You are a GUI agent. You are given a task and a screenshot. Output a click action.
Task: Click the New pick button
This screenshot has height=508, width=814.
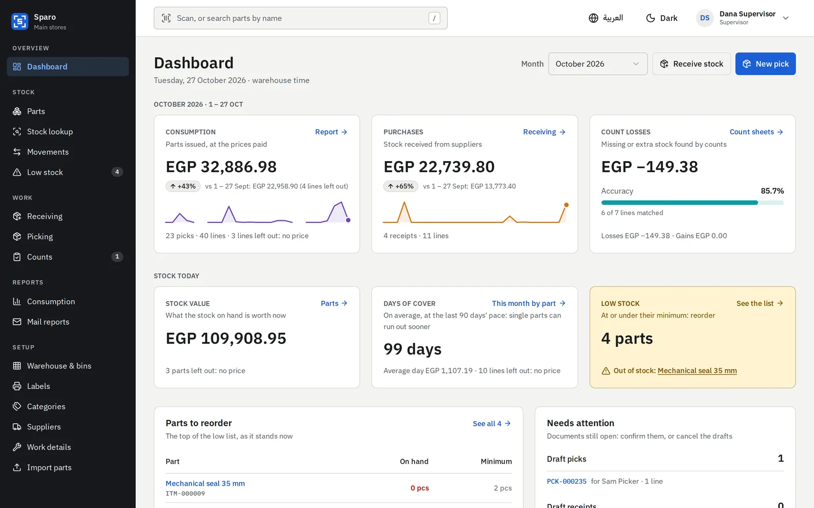[x=765, y=64]
